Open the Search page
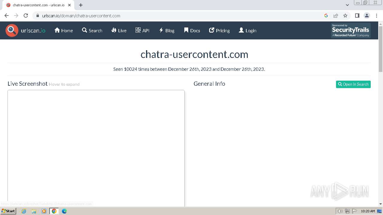Image resolution: width=383 pixels, height=215 pixels. coord(92,30)
